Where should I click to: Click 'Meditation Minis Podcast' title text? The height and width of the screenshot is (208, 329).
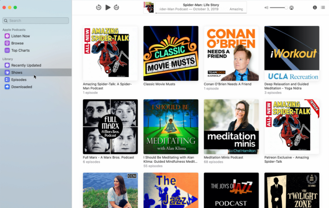tap(224, 157)
